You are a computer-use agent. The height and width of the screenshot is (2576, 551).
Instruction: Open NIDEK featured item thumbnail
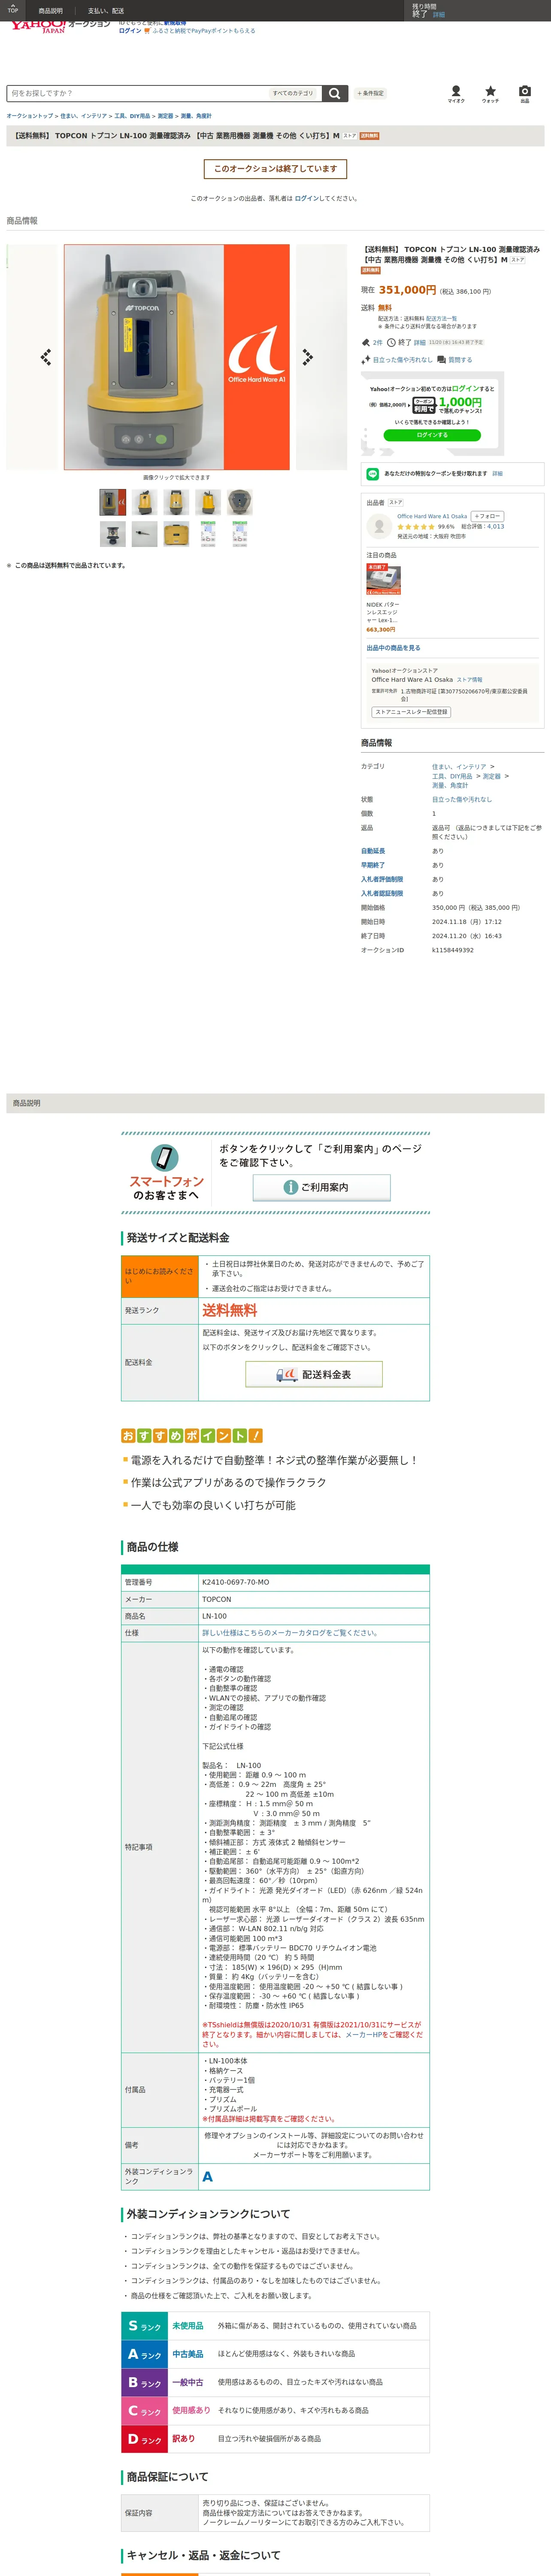tap(384, 580)
